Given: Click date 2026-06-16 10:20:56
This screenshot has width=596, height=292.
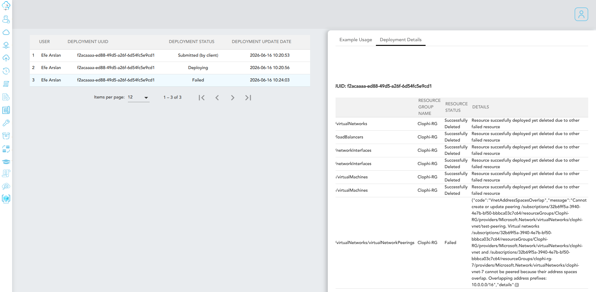Looking at the screenshot, I should point(269,68).
